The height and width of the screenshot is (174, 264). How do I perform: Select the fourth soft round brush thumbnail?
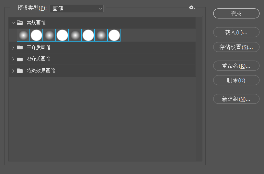click(x=101, y=35)
